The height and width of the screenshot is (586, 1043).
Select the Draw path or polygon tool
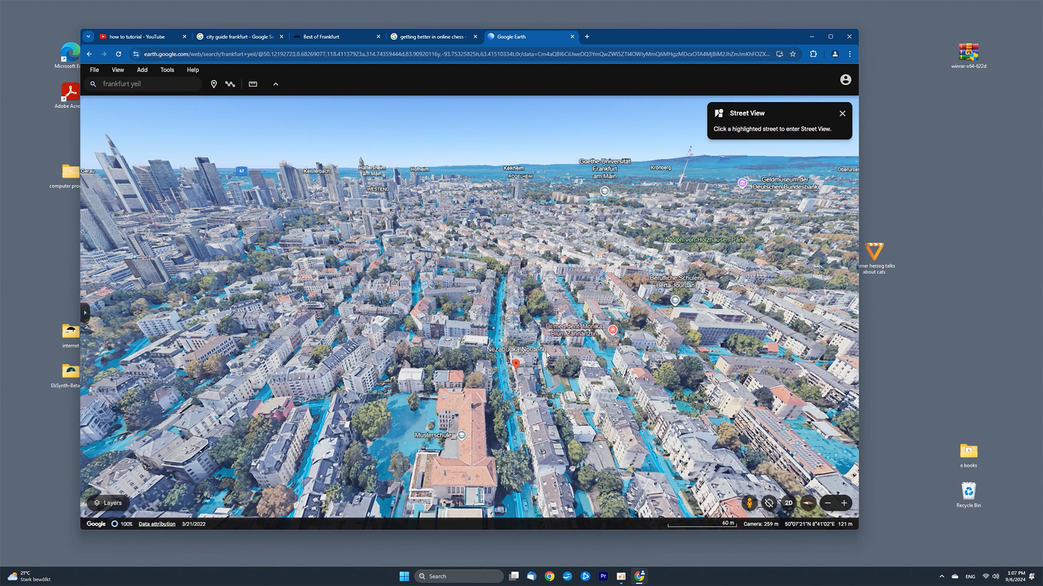tap(230, 84)
